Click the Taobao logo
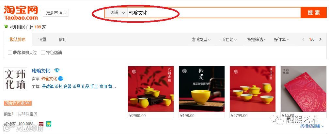Image resolution: width=329 pixels, height=134 pixels. 21,13
